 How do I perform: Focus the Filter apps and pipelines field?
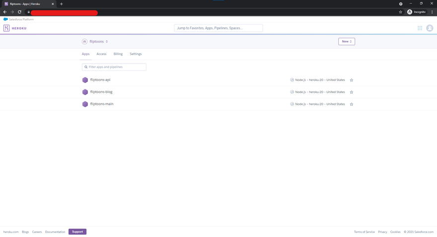[114, 67]
